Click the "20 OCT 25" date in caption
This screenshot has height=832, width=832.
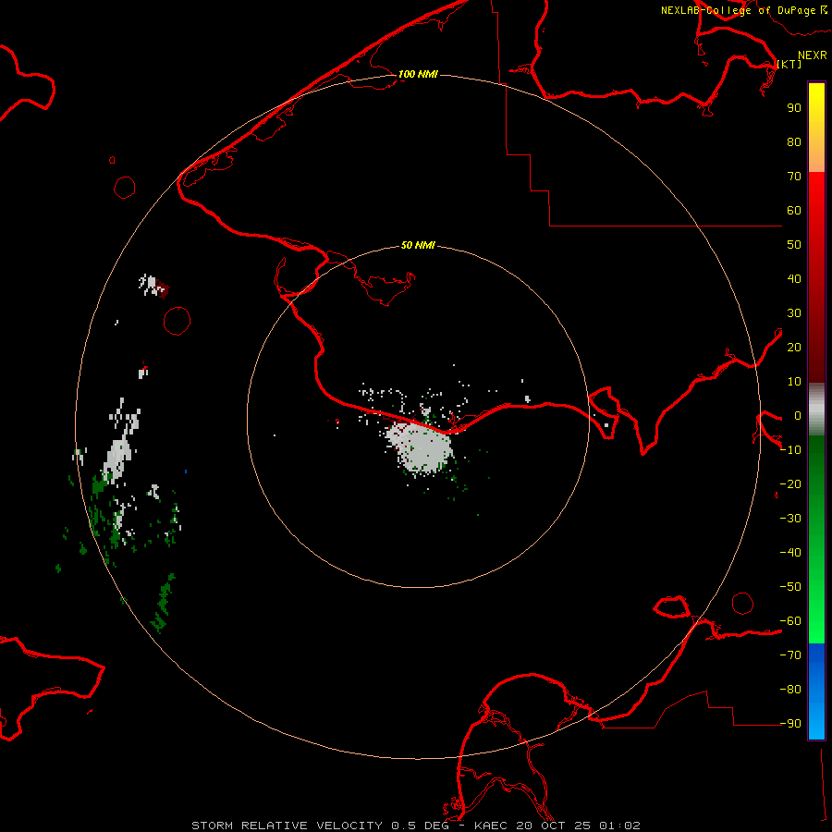[x=557, y=826]
